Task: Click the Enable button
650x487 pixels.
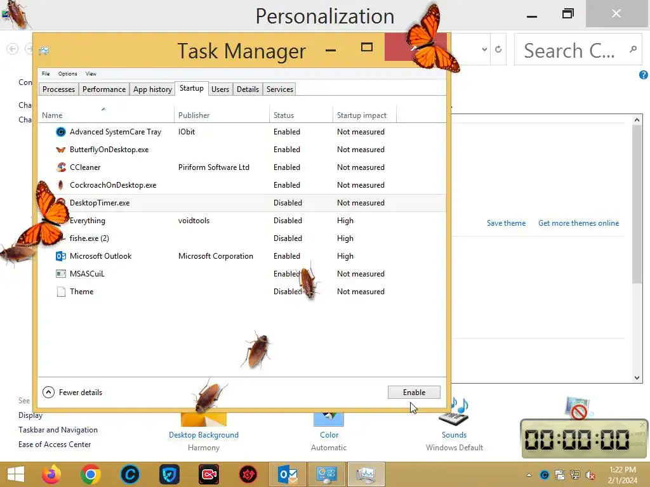Action: pos(414,392)
